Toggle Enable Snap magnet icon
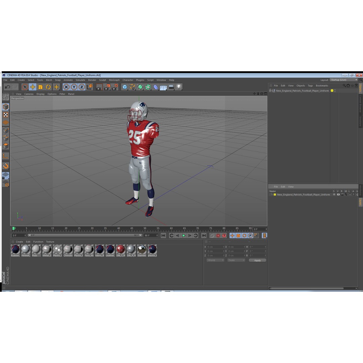Viewport: 363px width, 363px height. [6, 166]
